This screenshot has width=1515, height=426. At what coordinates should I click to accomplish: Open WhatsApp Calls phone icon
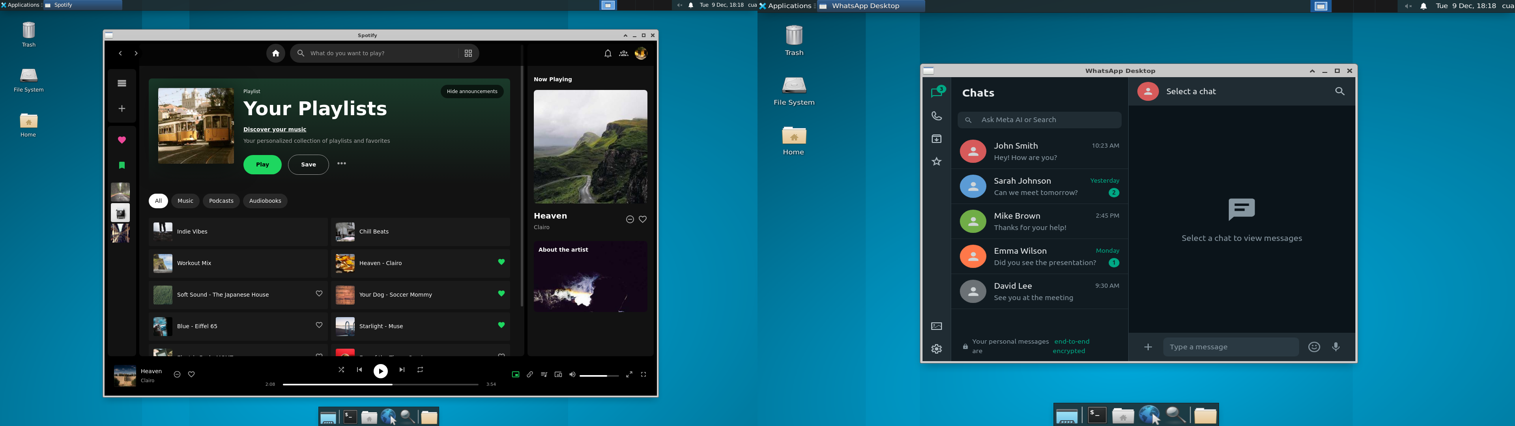936,116
